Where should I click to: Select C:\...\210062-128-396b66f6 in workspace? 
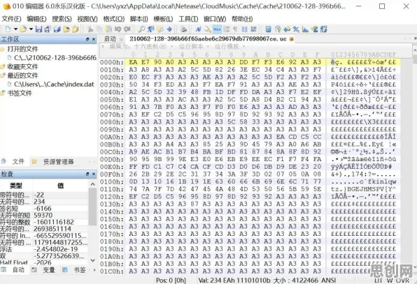pyautogui.click(x=52, y=57)
